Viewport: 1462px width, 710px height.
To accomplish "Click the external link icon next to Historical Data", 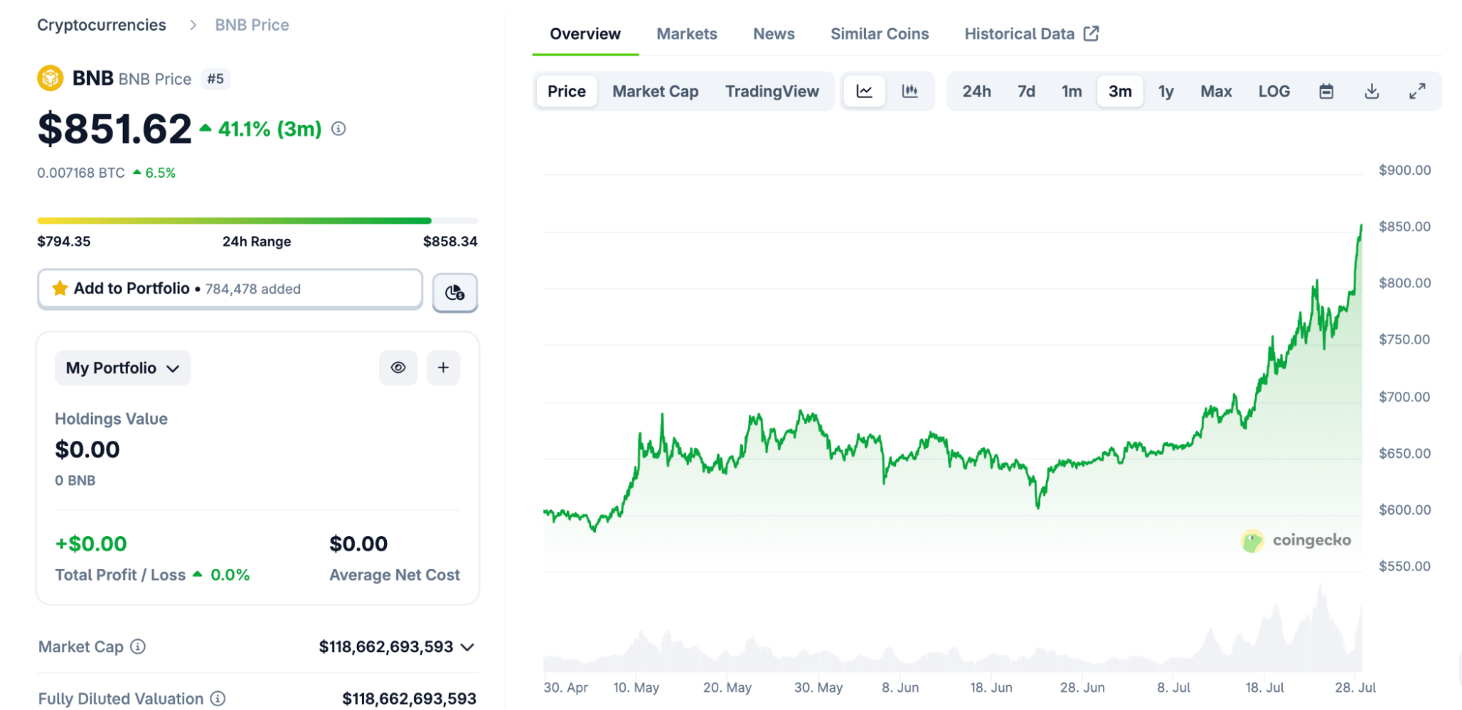I will [x=1091, y=34].
